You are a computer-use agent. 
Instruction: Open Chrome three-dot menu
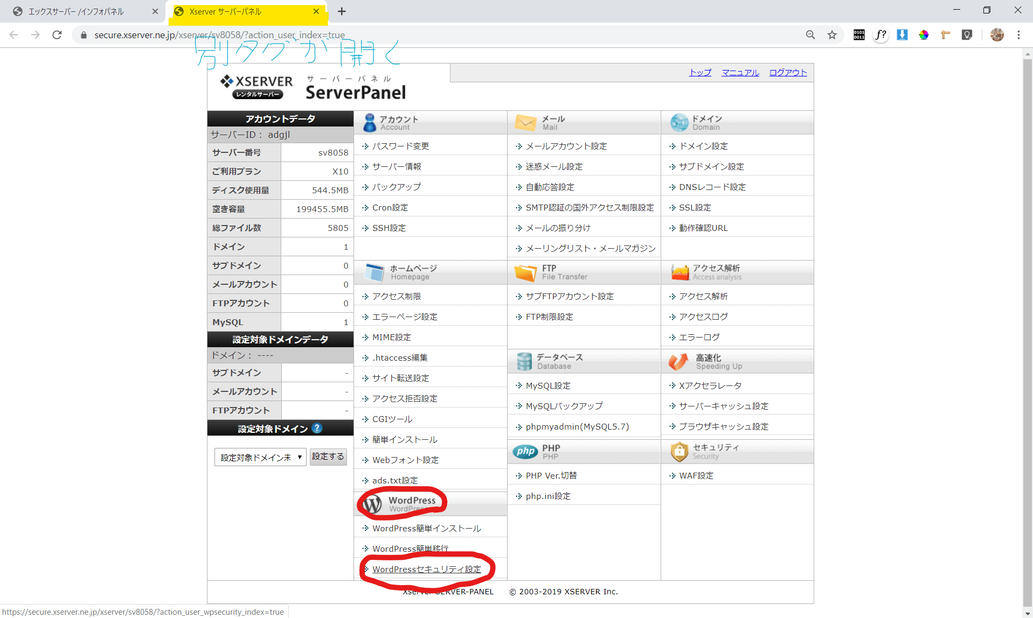1018,35
